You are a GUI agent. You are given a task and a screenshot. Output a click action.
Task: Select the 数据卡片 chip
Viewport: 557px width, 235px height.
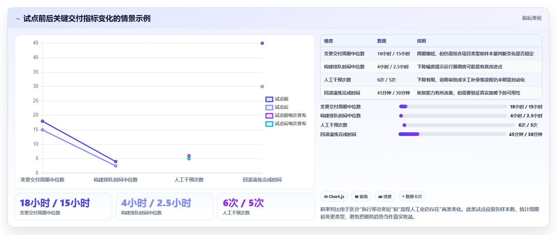(x=412, y=197)
